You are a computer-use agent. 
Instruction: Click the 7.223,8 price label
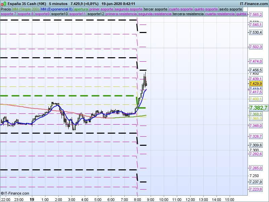pyautogui.click(x=256, y=189)
